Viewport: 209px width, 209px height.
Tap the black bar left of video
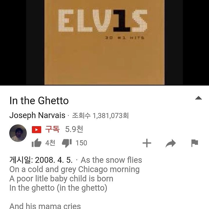point(13,42)
